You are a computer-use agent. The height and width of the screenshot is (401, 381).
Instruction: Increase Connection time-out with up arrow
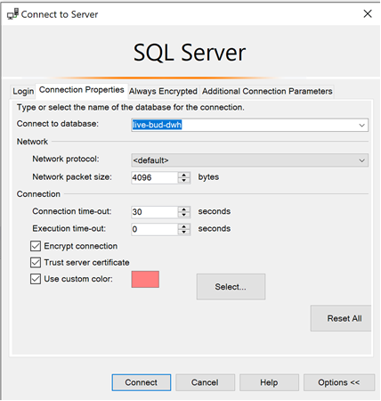[x=184, y=209]
